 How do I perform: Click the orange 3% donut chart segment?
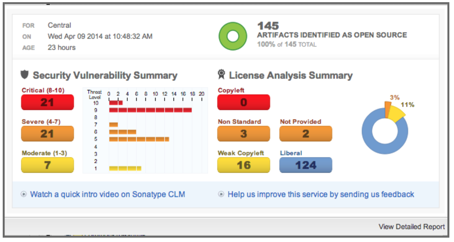388,108
